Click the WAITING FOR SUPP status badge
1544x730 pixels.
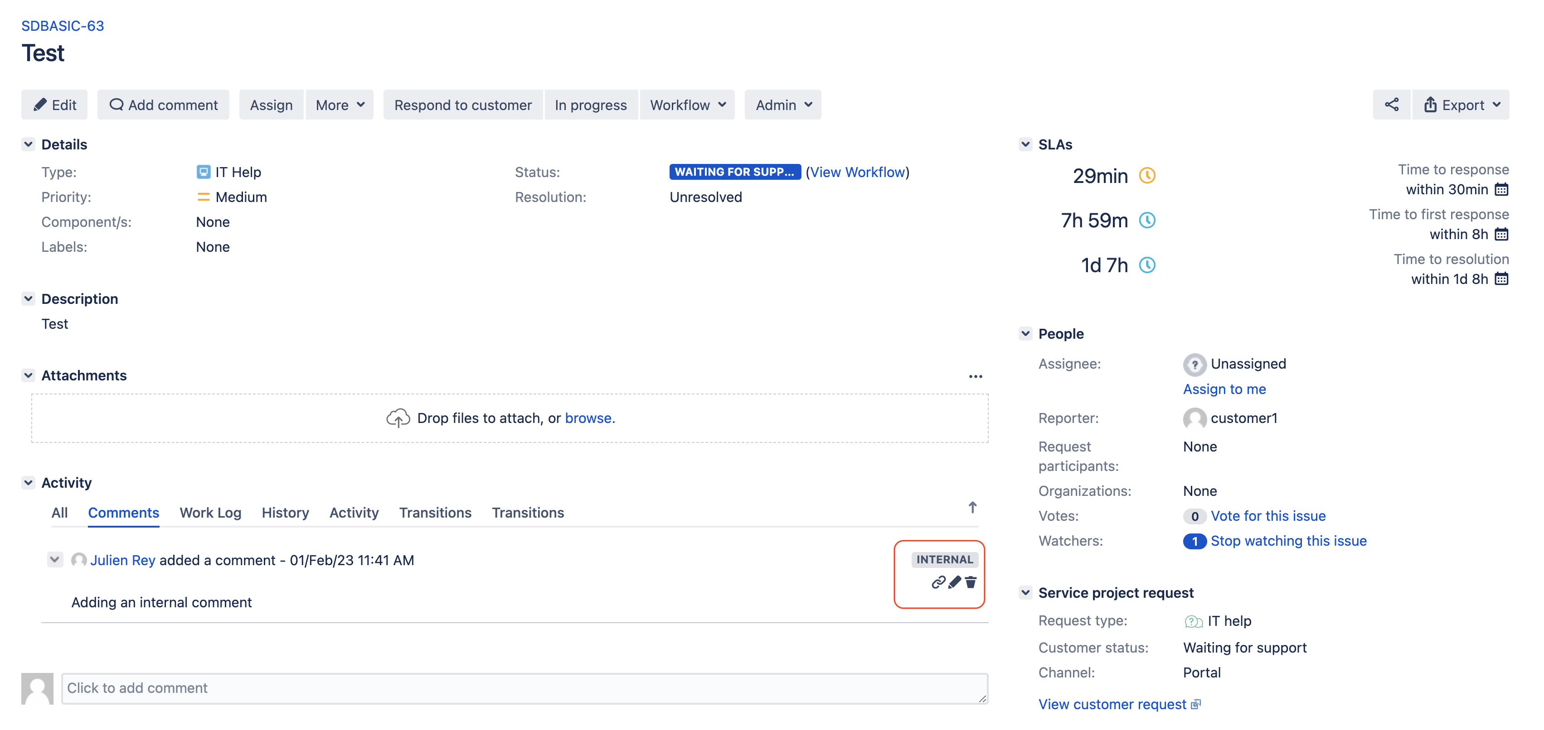click(x=734, y=172)
